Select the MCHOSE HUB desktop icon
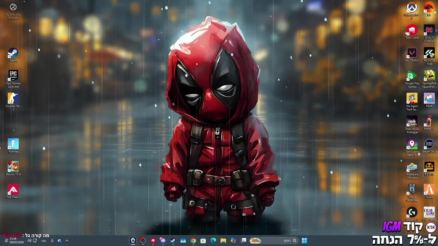Image resolution: width=438 pixels, height=246 pixels. [429, 56]
